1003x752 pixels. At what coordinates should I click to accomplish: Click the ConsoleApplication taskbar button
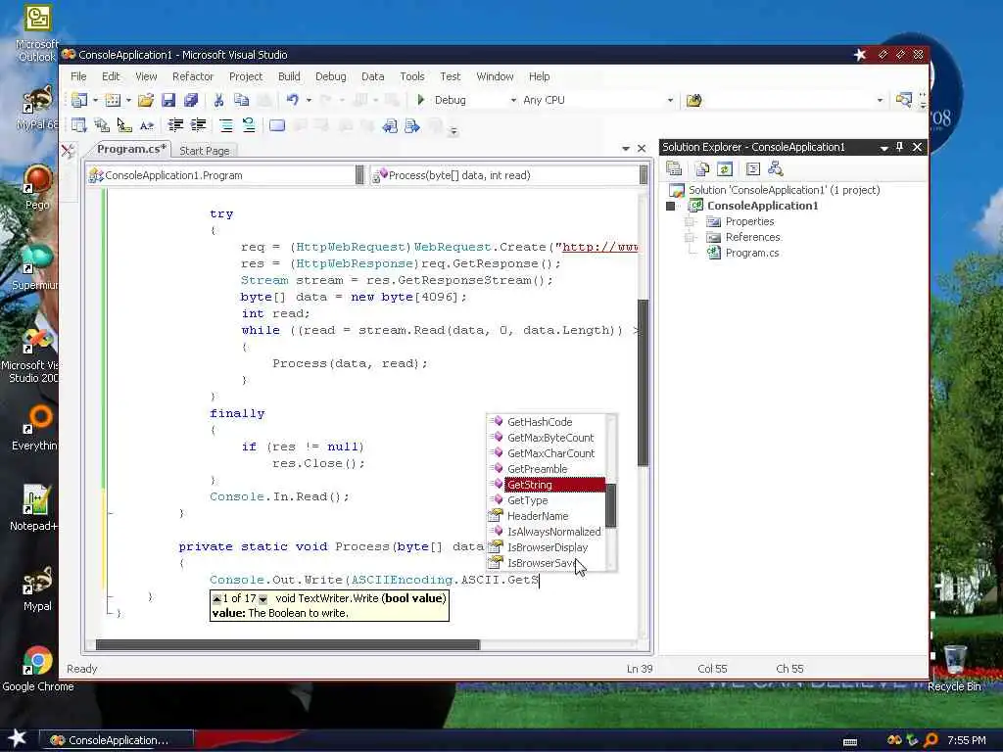coord(117,740)
